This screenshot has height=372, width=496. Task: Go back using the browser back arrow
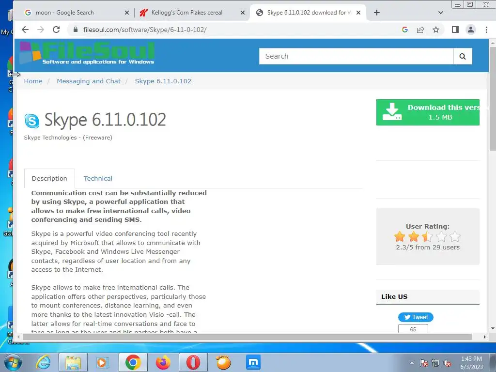25,30
